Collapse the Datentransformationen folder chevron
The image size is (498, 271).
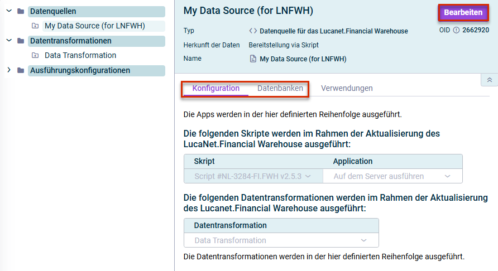coord(9,41)
